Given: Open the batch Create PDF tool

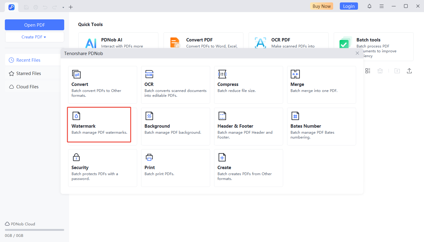Looking at the screenshot, I should pos(248,168).
